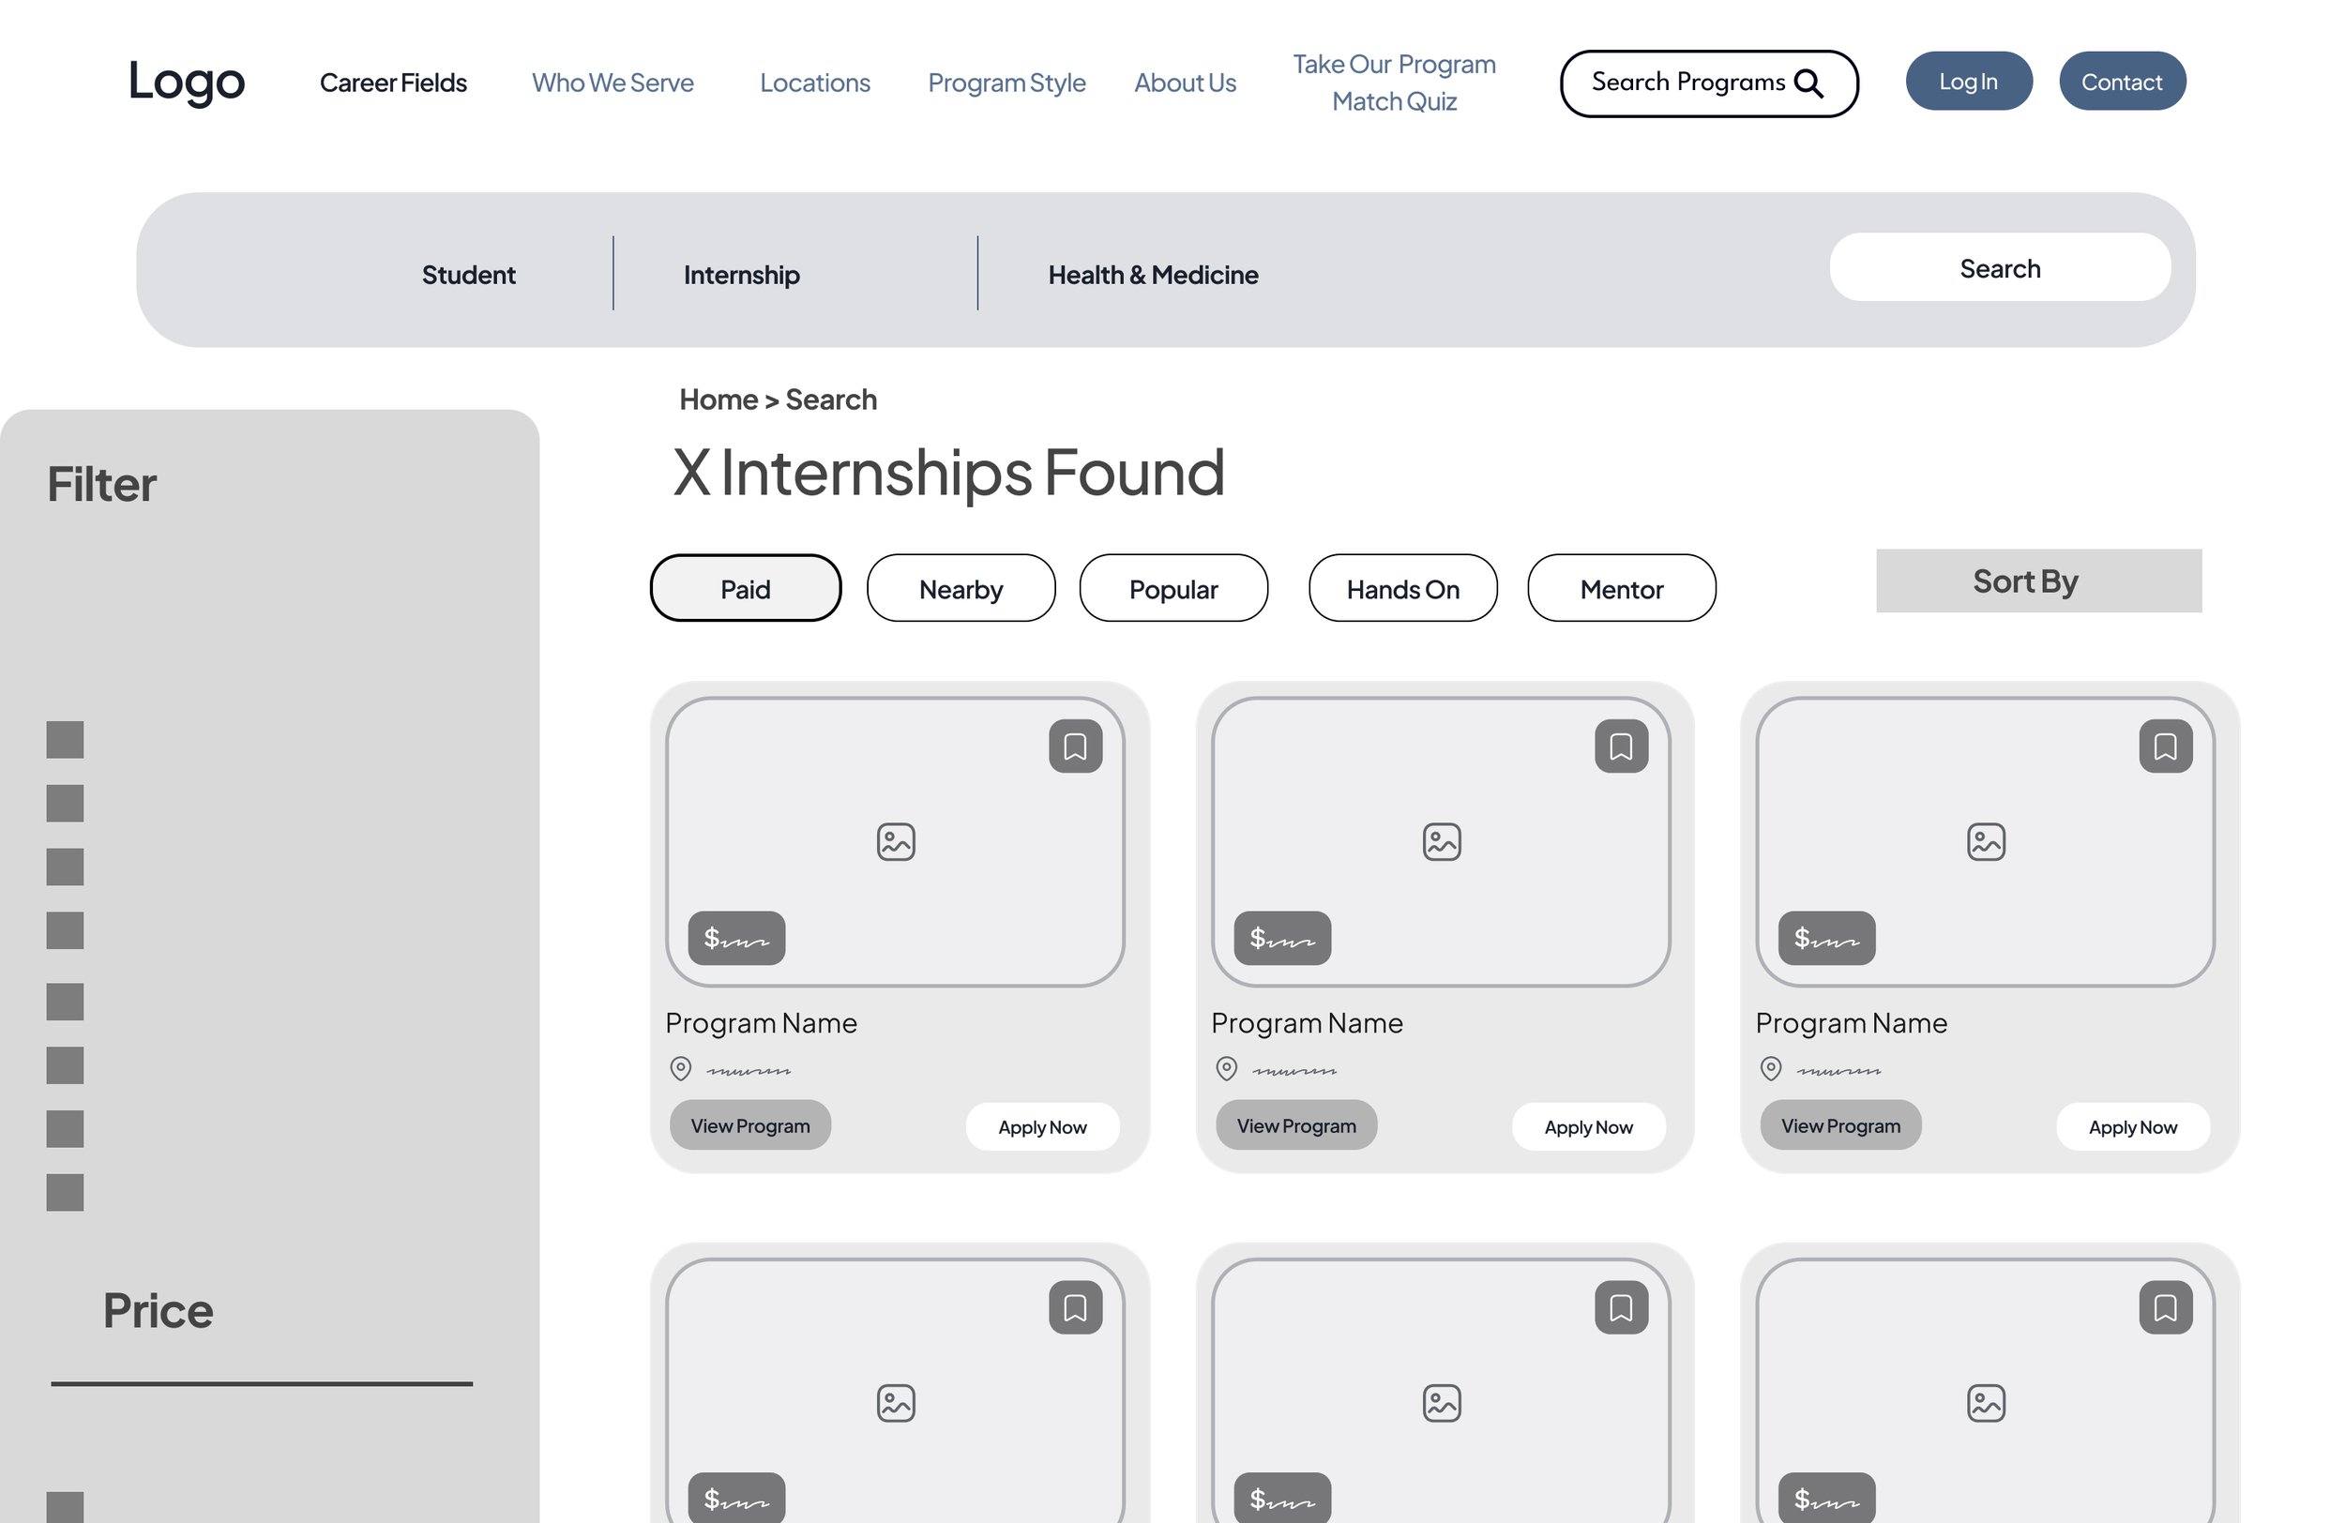Open the Locations menu
The width and height of the screenshot is (2345, 1523).
coord(815,83)
